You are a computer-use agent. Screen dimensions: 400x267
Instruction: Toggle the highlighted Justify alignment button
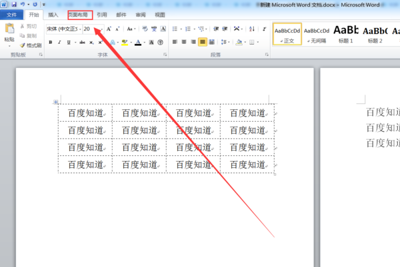coord(203,42)
